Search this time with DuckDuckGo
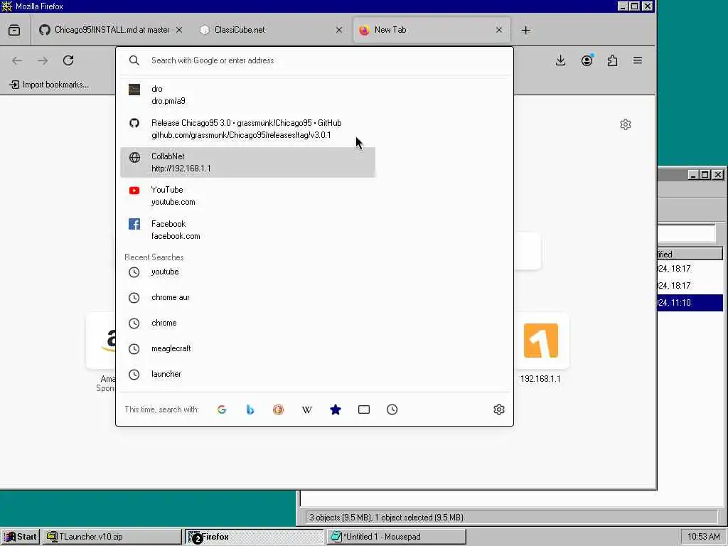 (279, 409)
